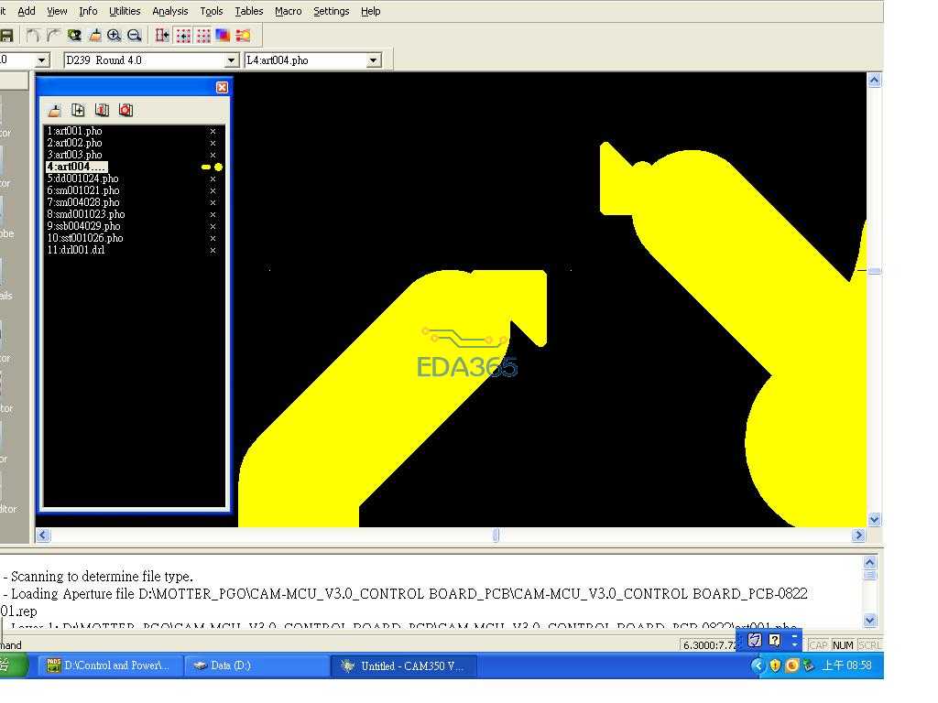Screen dimensions: 938x703
Task: Click the language bar help question icon
Action: point(775,640)
